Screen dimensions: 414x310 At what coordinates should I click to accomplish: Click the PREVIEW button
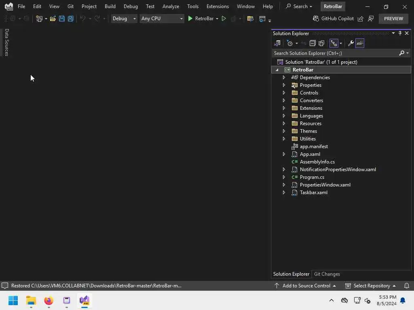pyautogui.click(x=393, y=19)
